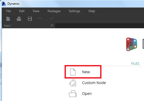144x101 pixels.
Task: Click the Dynamo title text
Action: pos(13,4)
